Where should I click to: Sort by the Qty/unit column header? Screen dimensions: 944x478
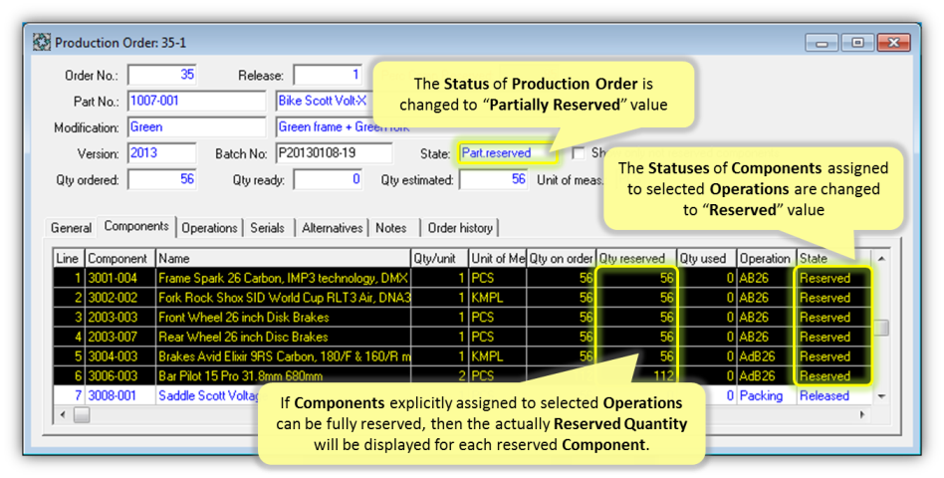[439, 258]
